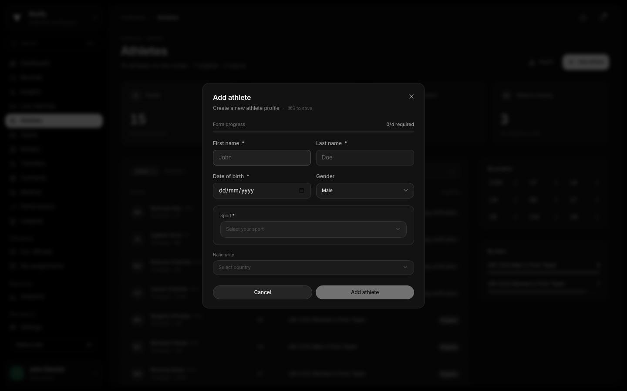Click the First name input field
627x391 pixels.
tap(262, 158)
